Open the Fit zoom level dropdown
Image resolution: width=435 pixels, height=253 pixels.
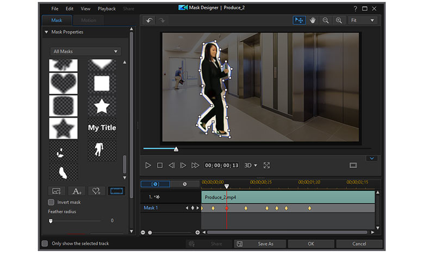(363, 20)
